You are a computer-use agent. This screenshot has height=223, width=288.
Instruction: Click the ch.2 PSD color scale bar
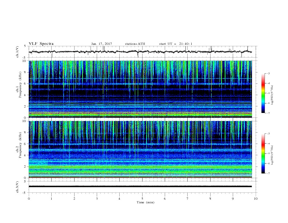coord(263,153)
